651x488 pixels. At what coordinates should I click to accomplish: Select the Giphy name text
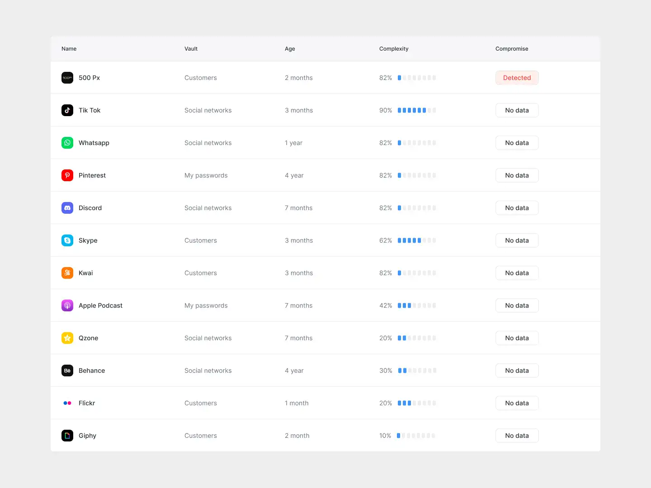(87, 436)
